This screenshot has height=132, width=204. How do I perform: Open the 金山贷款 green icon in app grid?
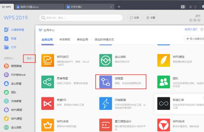pyautogui.click(x=105, y=60)
